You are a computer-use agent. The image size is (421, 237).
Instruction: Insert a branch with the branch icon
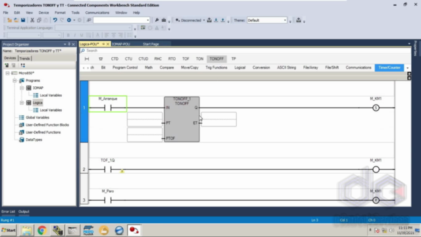point(101,59)
